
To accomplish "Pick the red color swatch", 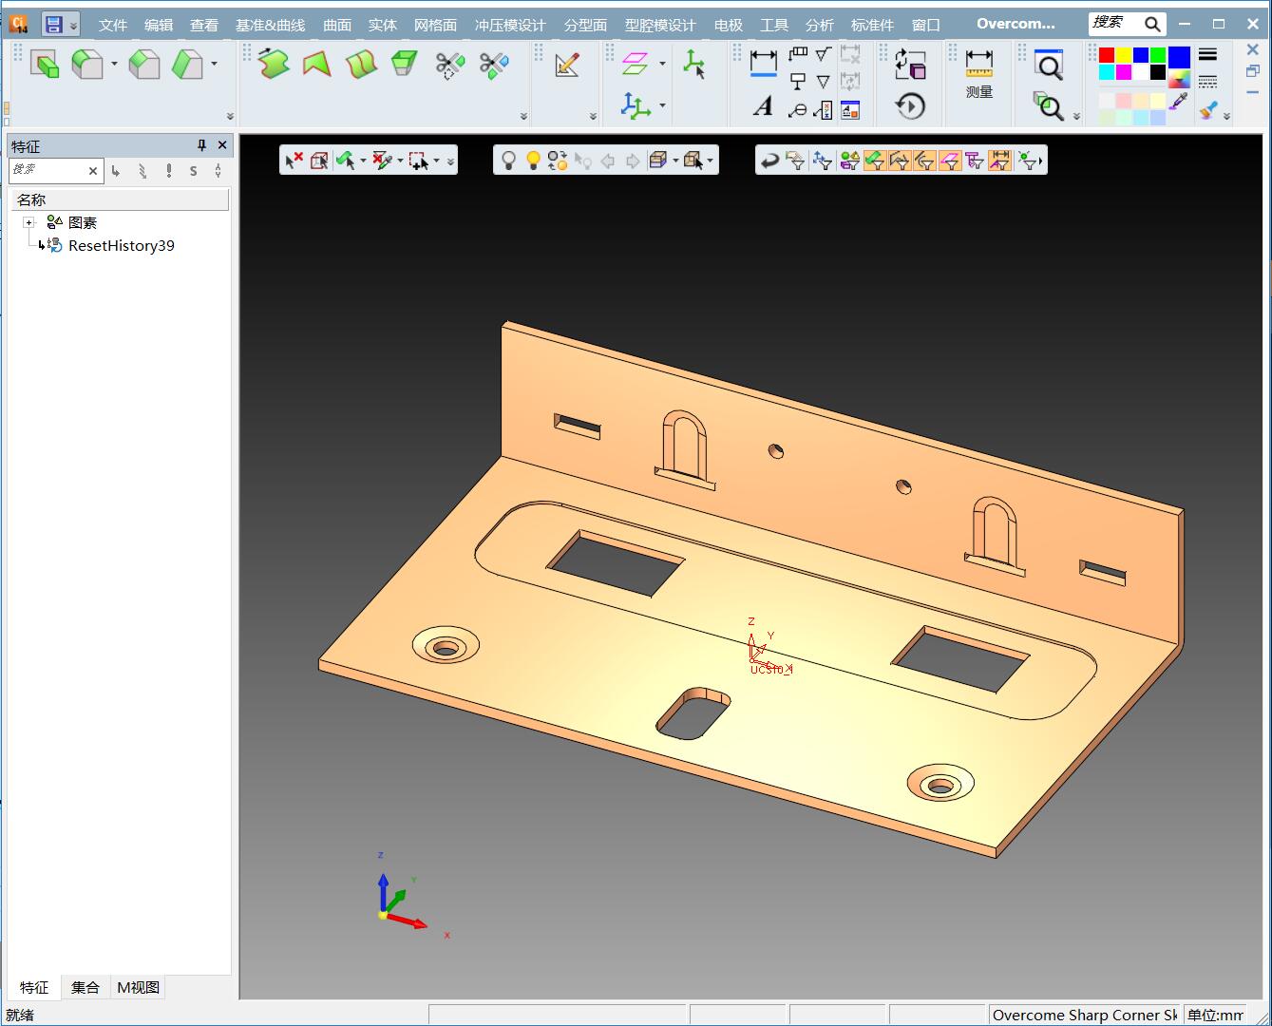I will point(1107,55).
